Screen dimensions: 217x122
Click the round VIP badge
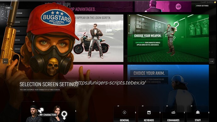click(x=178, y=7)
